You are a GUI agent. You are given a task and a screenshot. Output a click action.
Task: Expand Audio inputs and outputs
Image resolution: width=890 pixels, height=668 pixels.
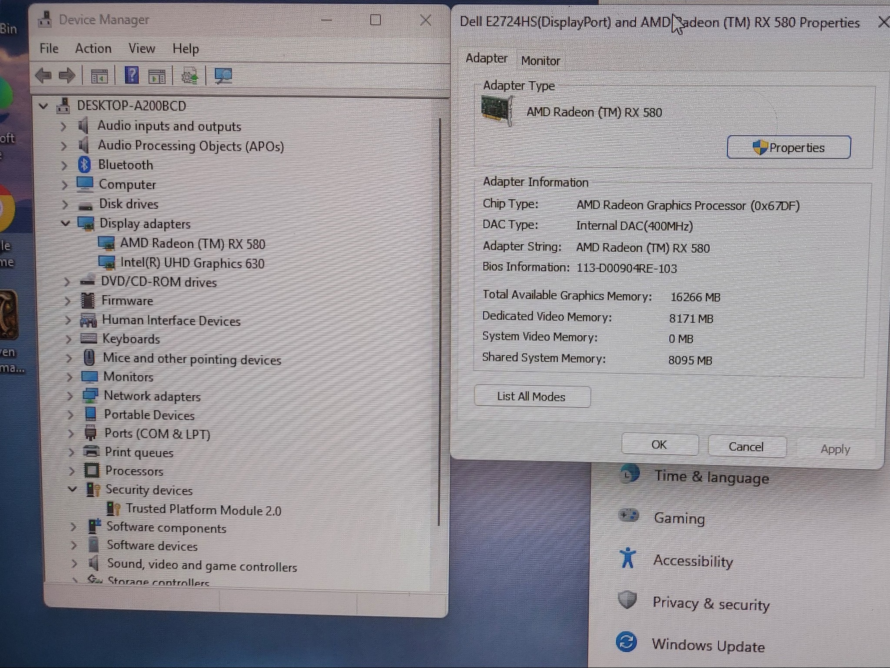pos(63,126)
